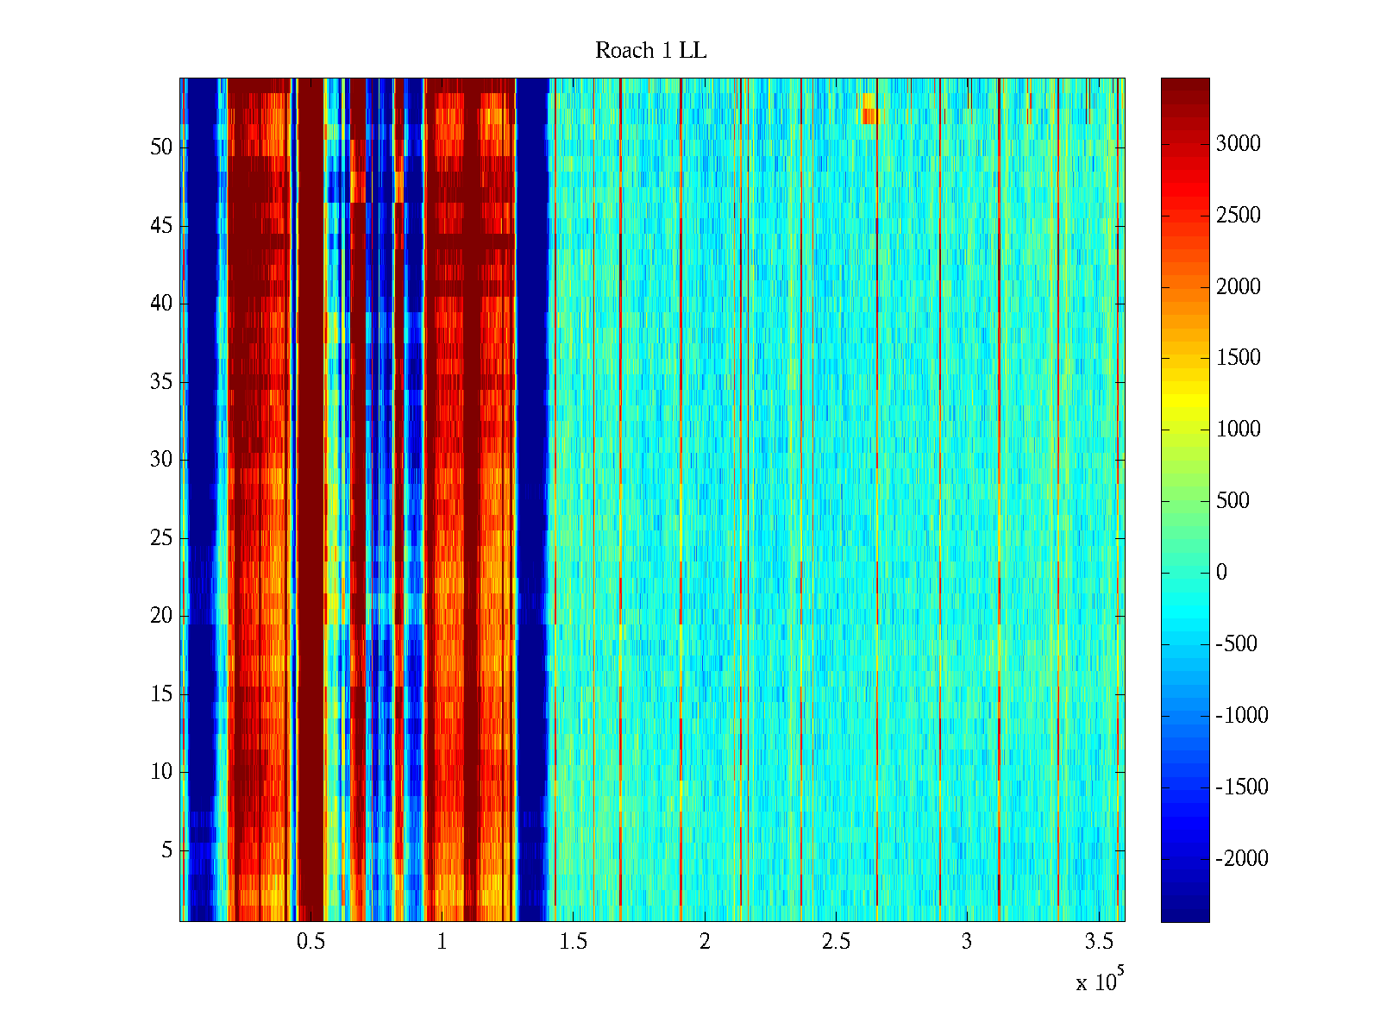Screen dimensions: 1380x1035
Task: Click the x-axis tick label 1.5
Action: [x=573, y=942]
